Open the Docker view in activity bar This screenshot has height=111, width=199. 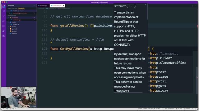[4, 31]
